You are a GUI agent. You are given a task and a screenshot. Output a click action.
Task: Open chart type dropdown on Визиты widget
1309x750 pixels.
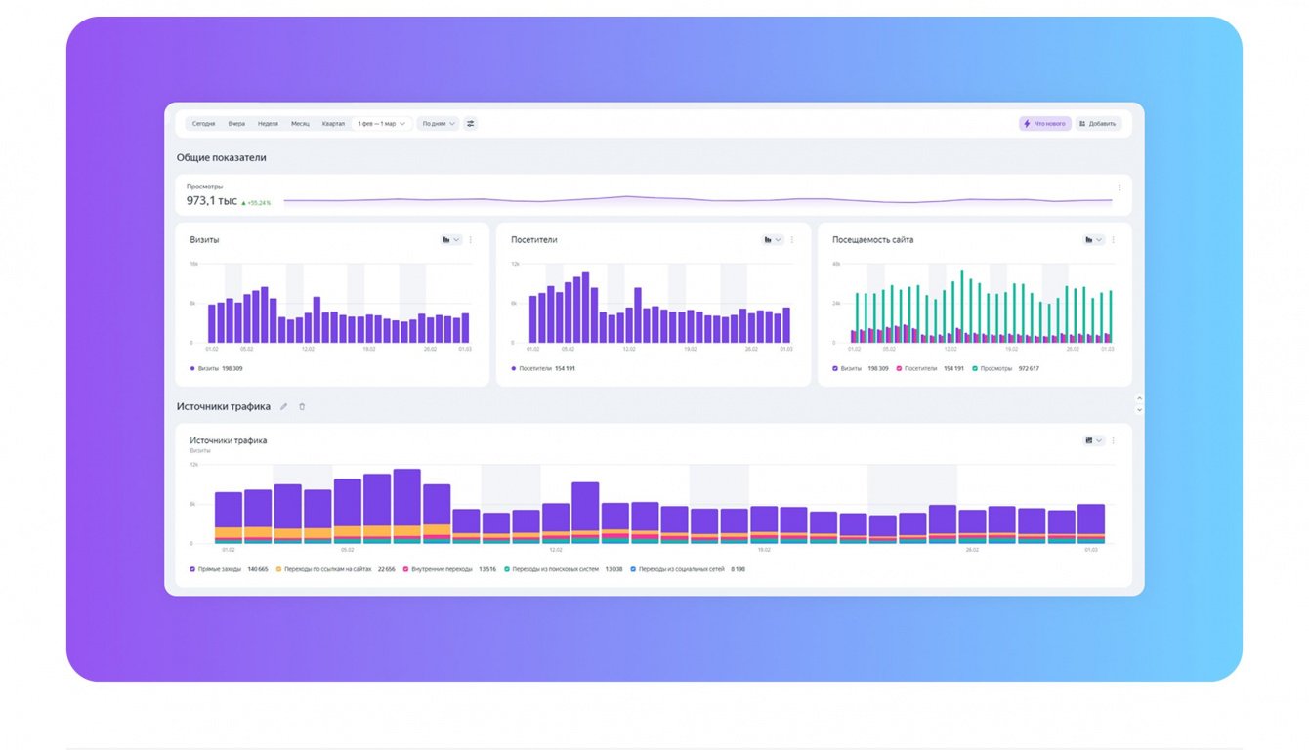tap(450, 239)
